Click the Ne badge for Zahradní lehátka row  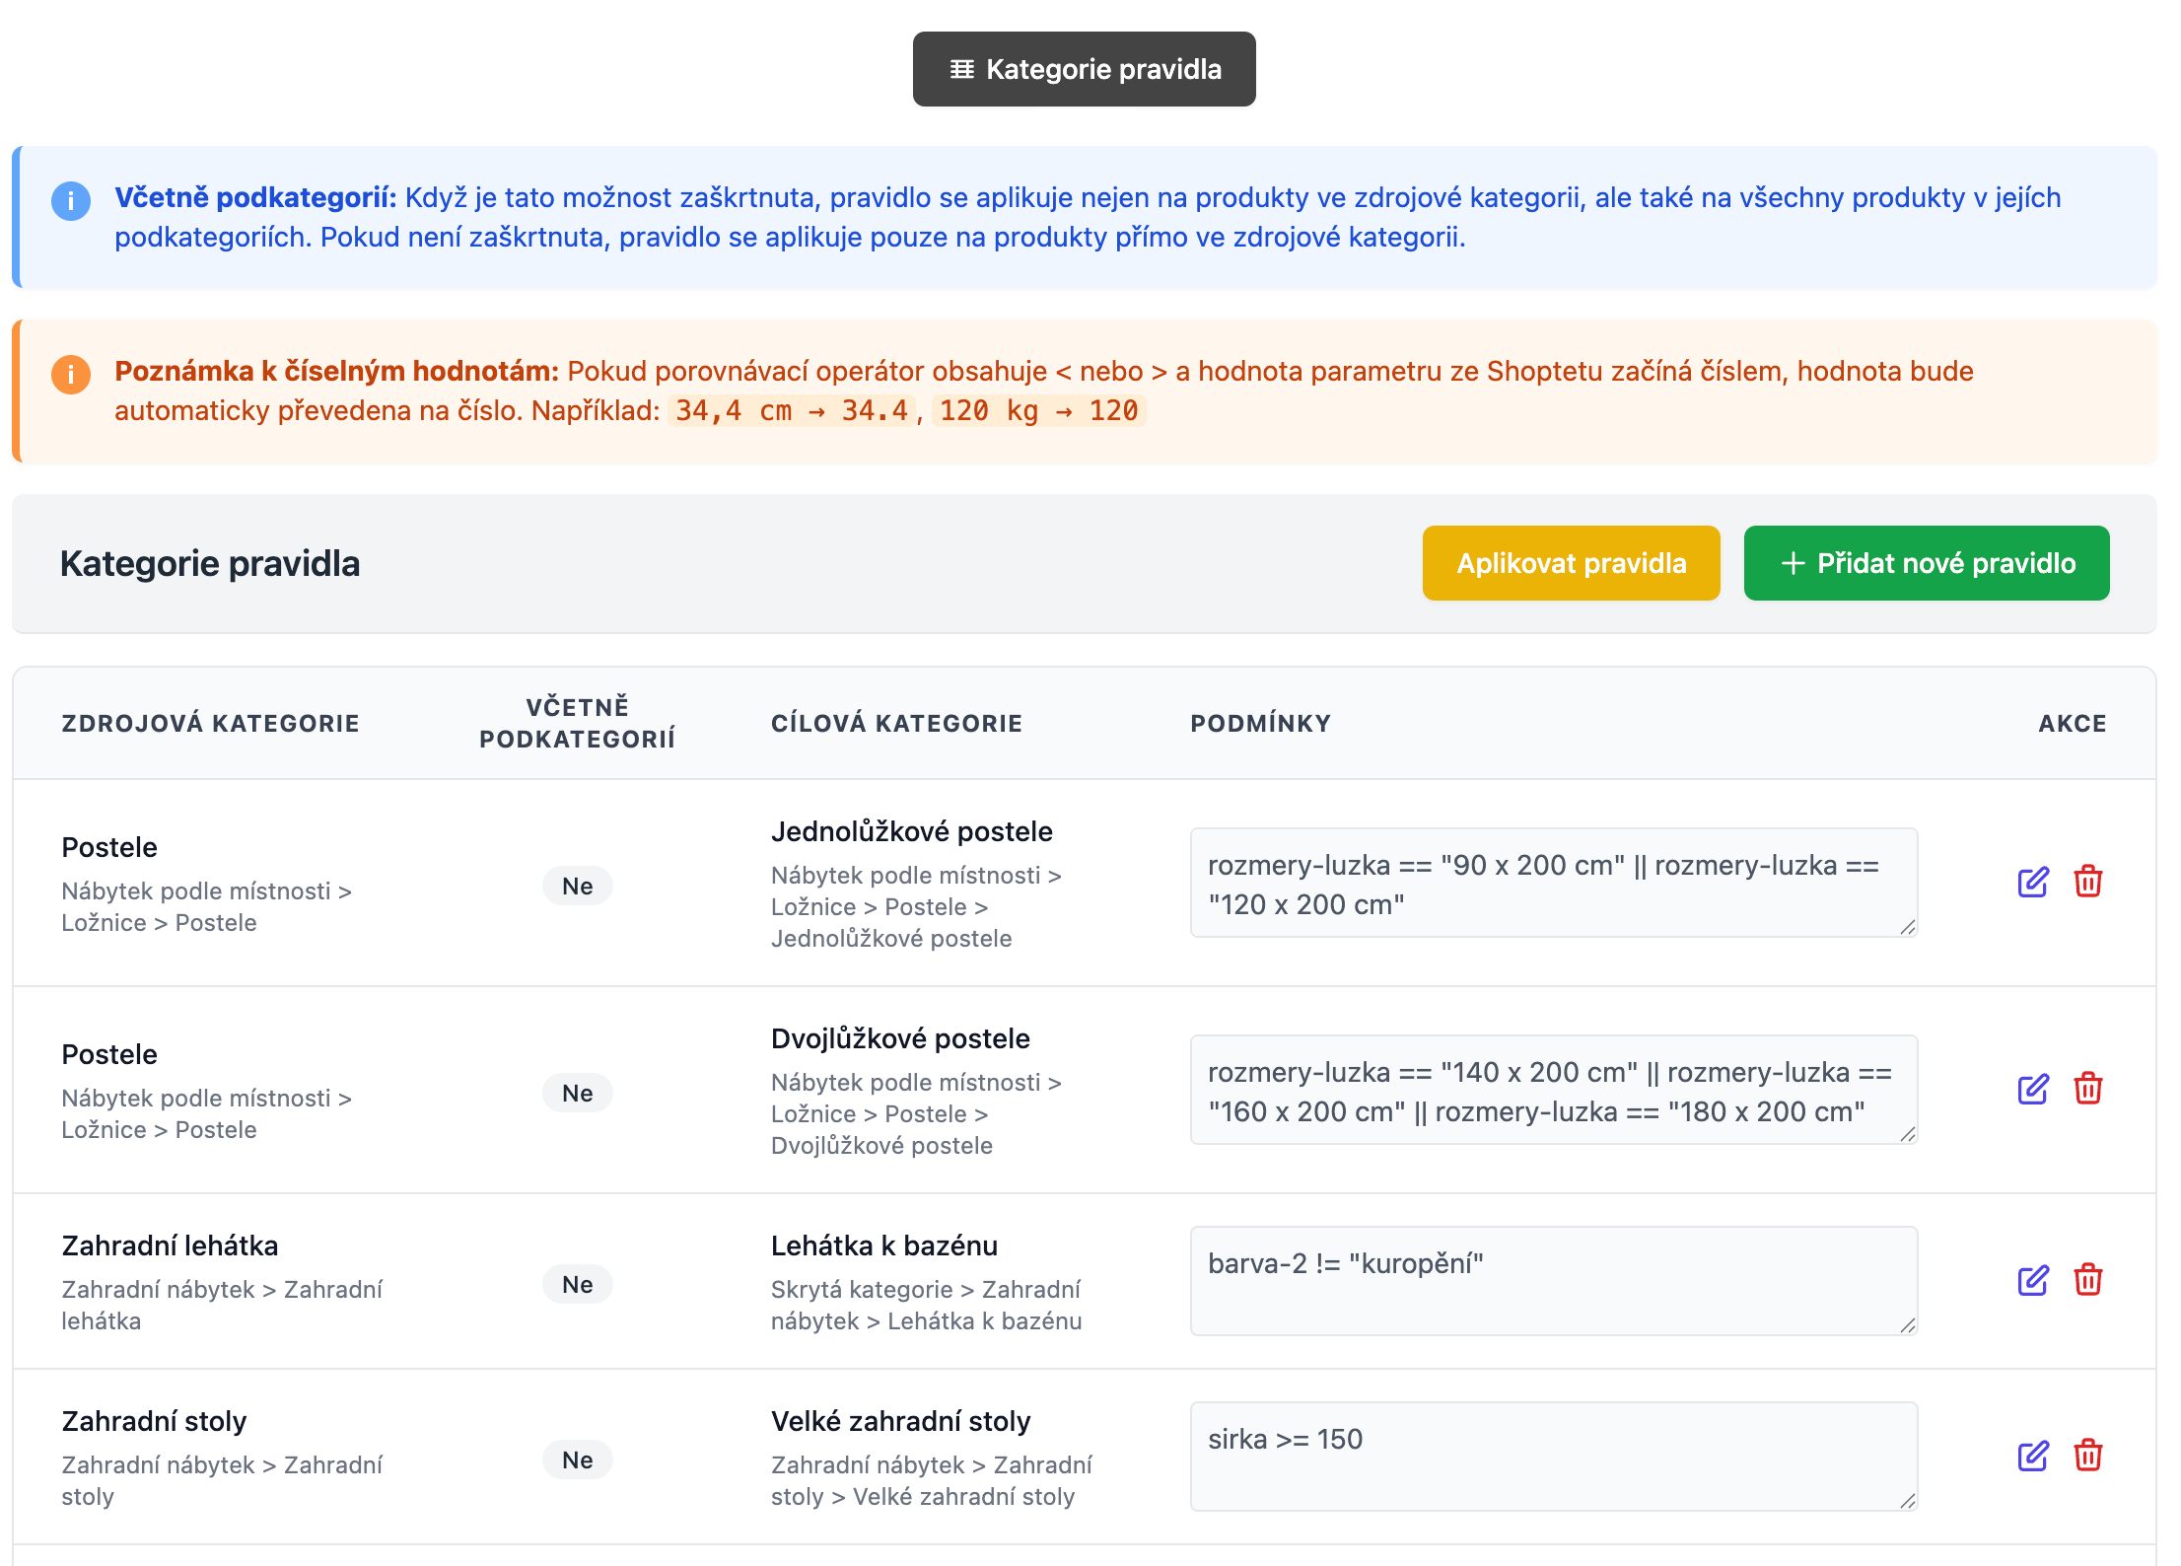tap(577, 1284)
